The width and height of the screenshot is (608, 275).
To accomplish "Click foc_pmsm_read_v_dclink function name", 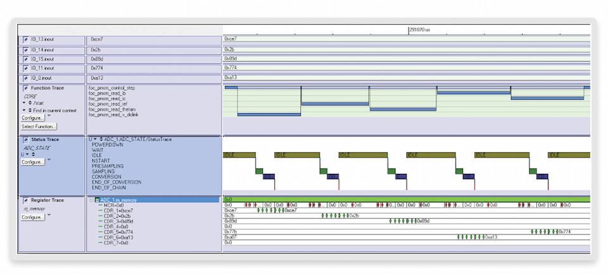I will pos(113,115).
